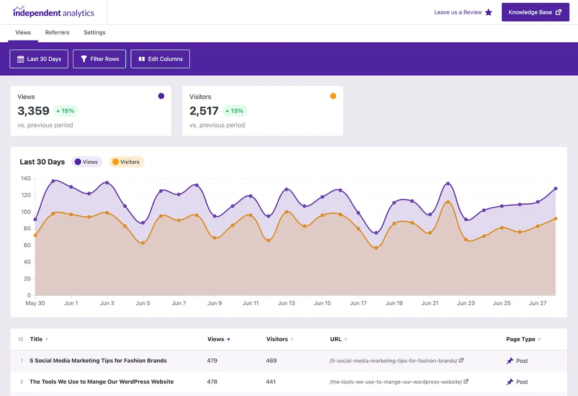Toggle the Views series in chart legend
The image size is (578, 396).
(86, 162)
